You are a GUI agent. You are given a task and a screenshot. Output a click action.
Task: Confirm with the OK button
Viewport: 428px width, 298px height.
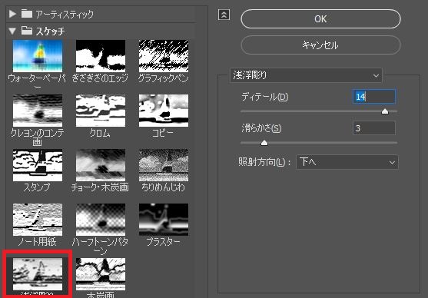click(320, 19)
